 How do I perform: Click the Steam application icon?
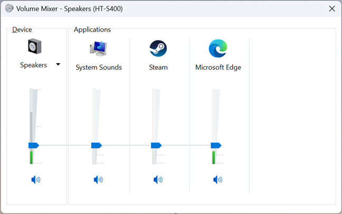click(x=158, y=48)
